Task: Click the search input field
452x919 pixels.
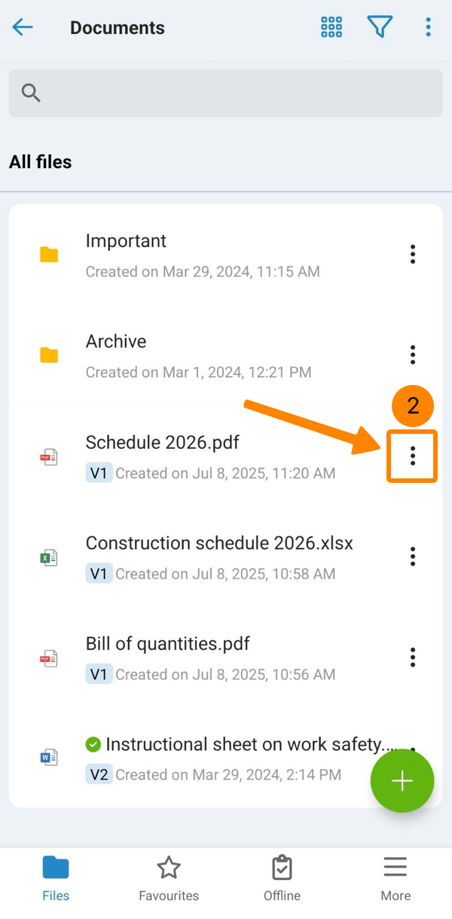Action: pos(226,93)
